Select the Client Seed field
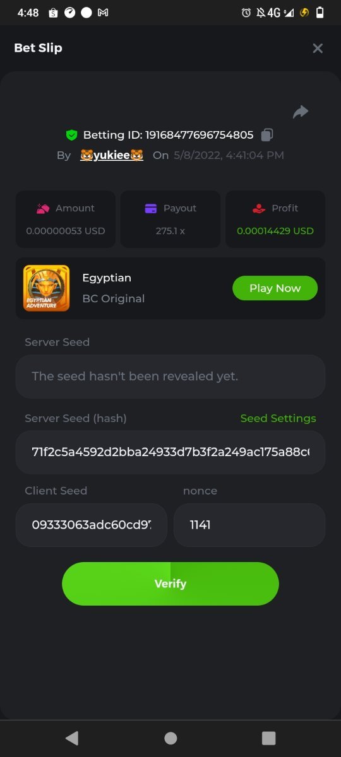The width and height of the screenshot is (341, 757). pos(92,525)
